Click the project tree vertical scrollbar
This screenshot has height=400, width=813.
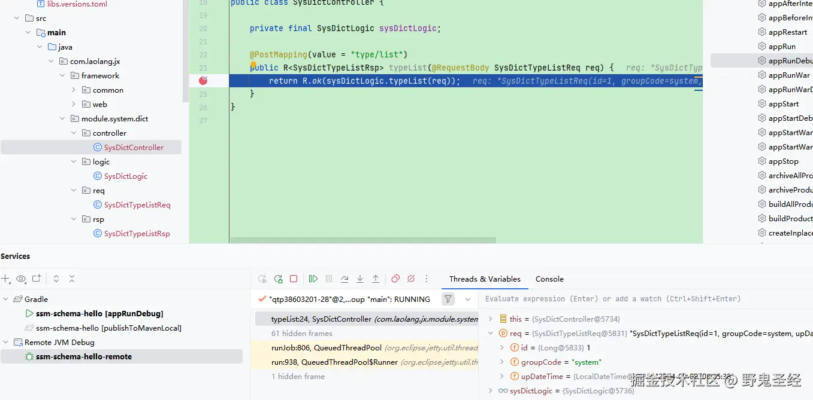click(186, 51)
